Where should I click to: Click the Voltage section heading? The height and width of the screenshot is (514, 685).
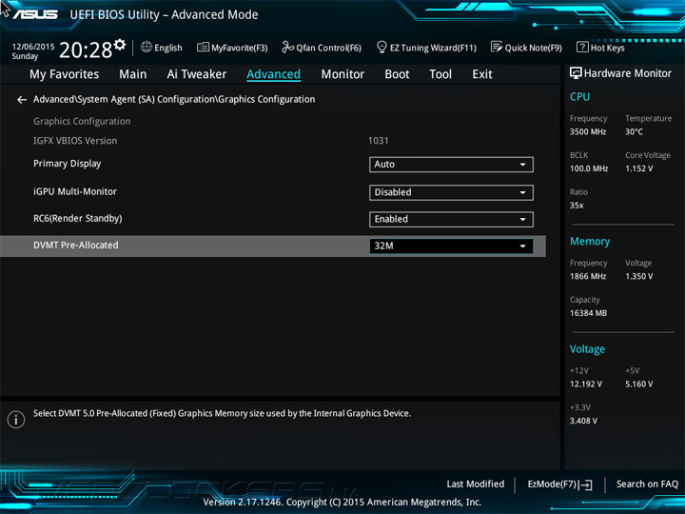587,349
